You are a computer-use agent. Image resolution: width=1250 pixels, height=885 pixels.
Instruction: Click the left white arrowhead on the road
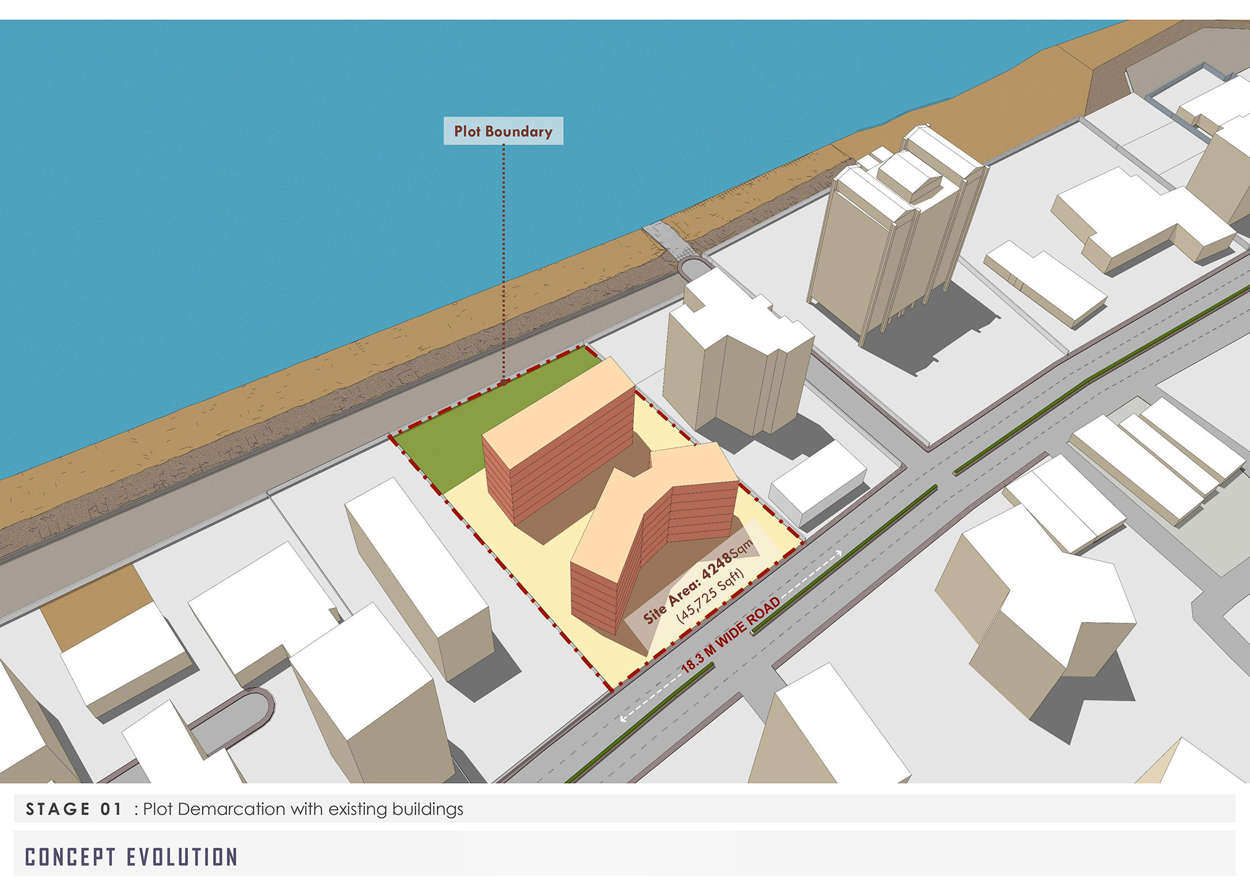(623, 719)
